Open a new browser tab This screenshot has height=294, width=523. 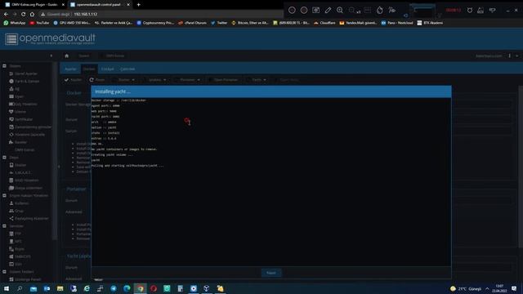coord(138,5)
